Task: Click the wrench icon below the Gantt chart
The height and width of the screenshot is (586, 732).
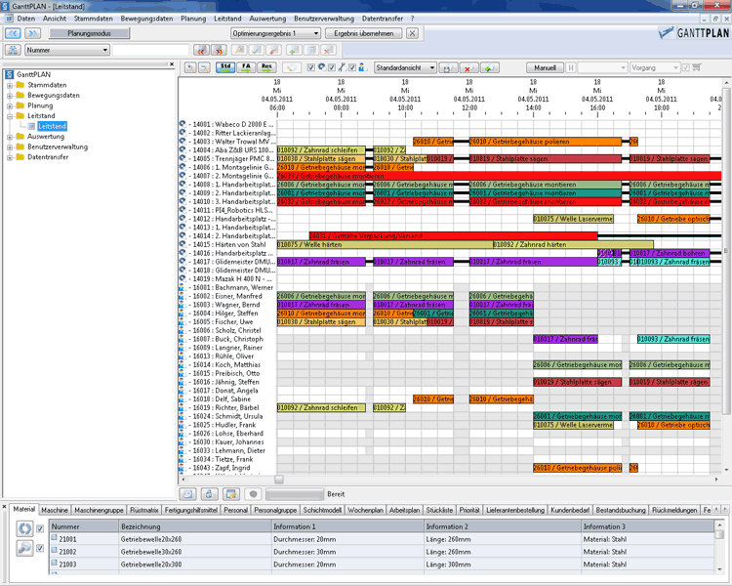Action: tap(188, 494)
